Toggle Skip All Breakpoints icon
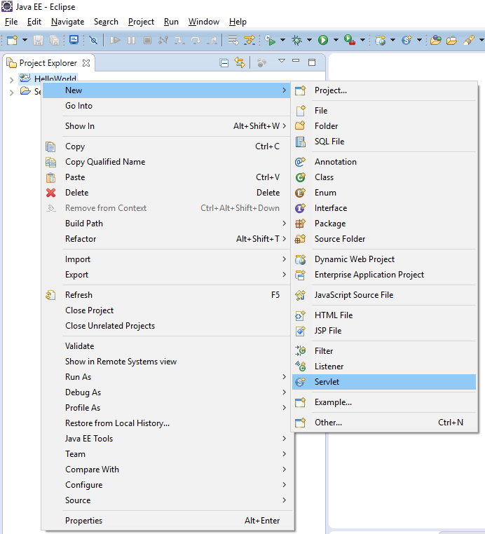 click(93, 40)
